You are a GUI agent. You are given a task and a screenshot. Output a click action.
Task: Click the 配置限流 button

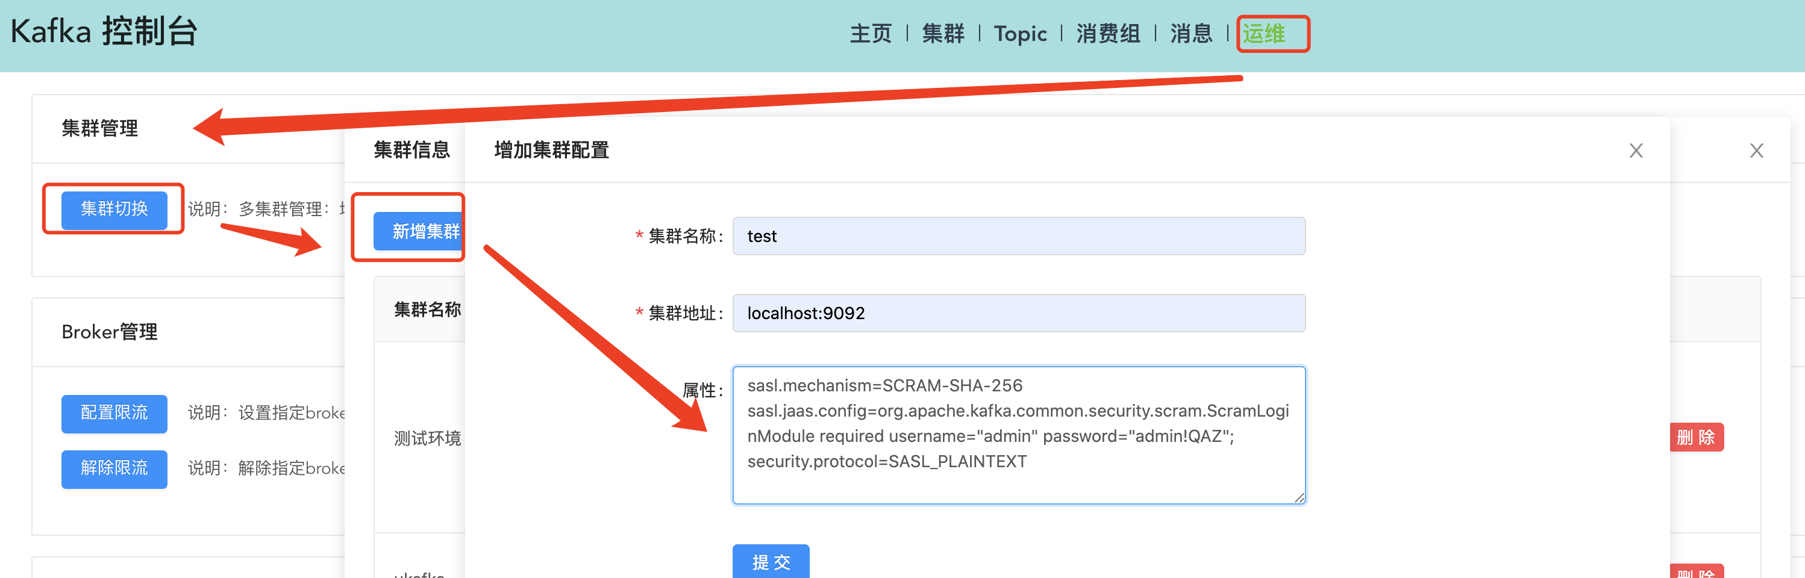point(114,414)
